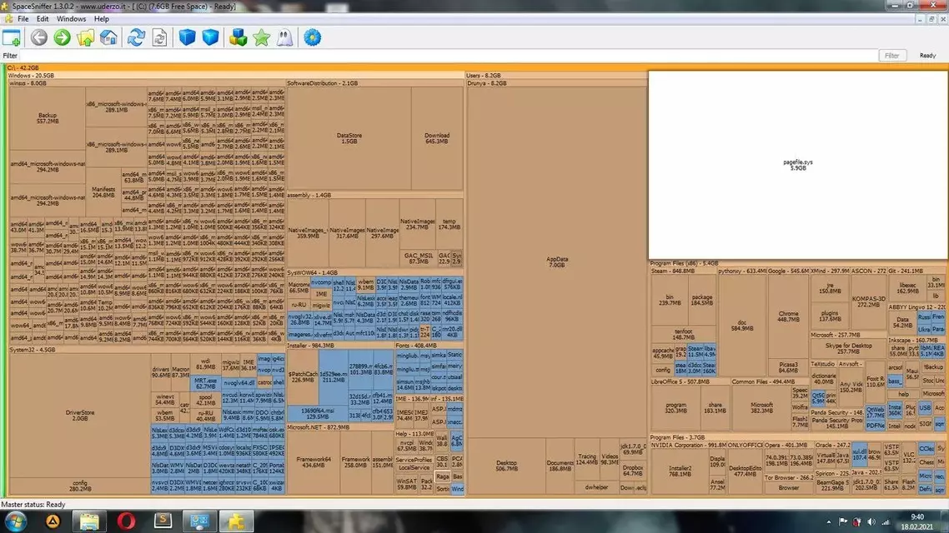Select the pagefile.sys 5.9GB block
Screen dimensions: 949x533
coord(798,165)
